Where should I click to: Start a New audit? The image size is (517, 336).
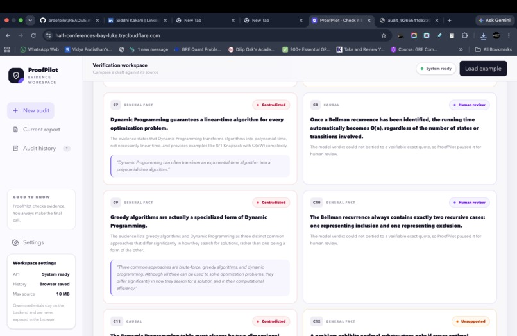[x=31, y=110]
